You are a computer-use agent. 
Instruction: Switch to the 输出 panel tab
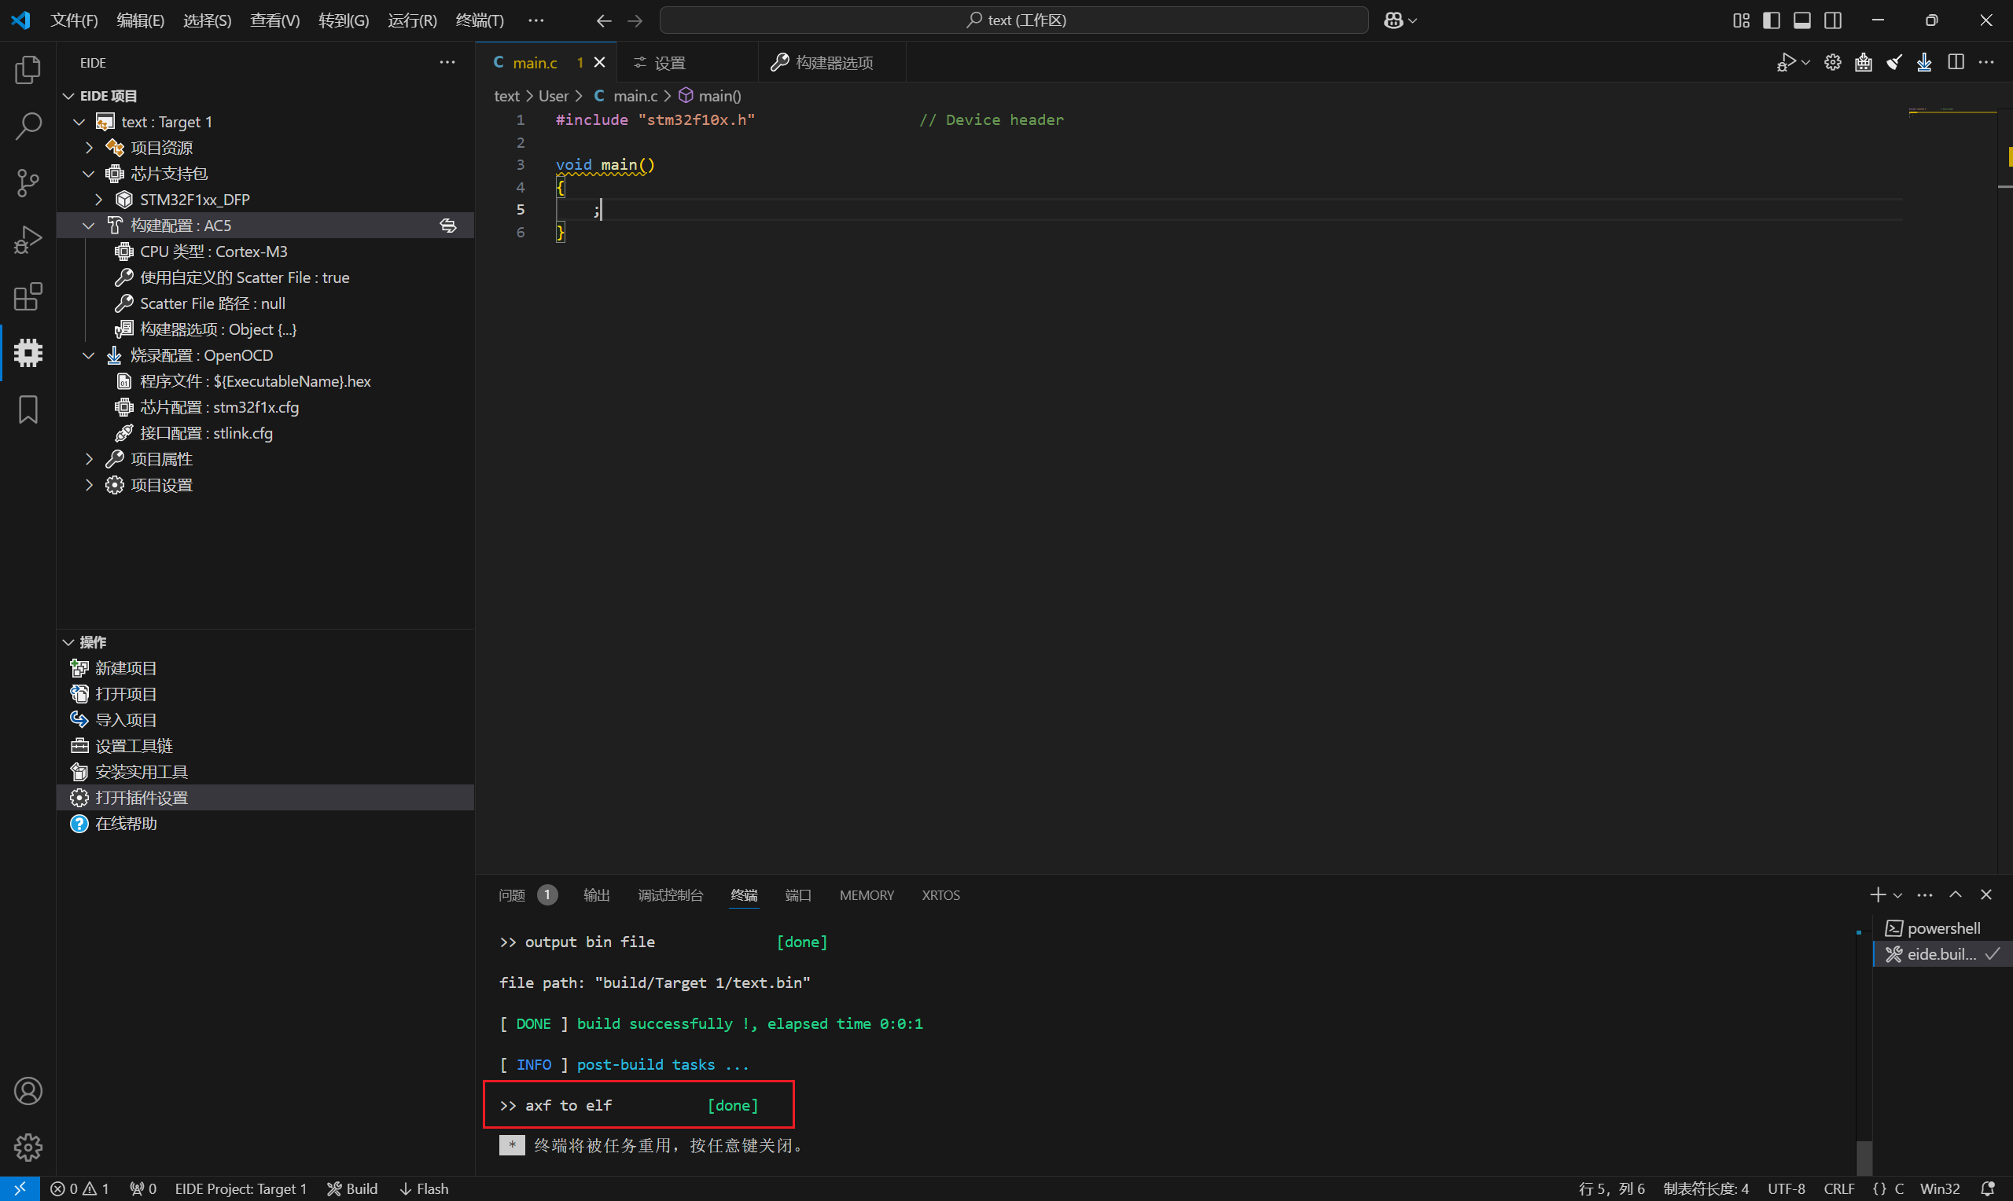coord(596,895)
